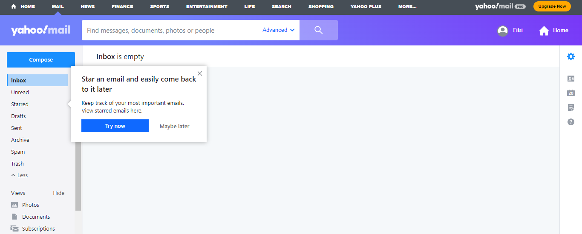582x234 pixels.
Task: Open the Contacts card icon
Action: [571, 79]
